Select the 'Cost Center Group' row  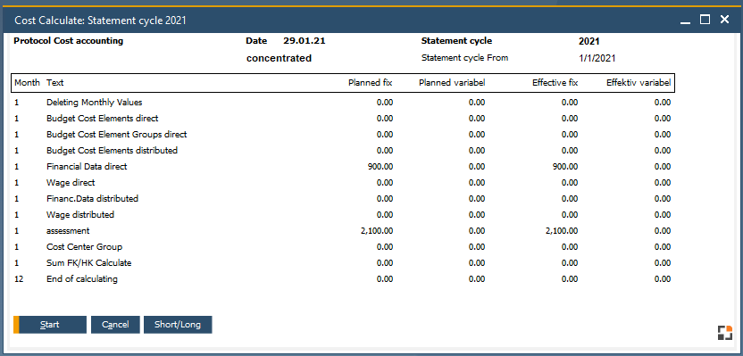point(342,247)
